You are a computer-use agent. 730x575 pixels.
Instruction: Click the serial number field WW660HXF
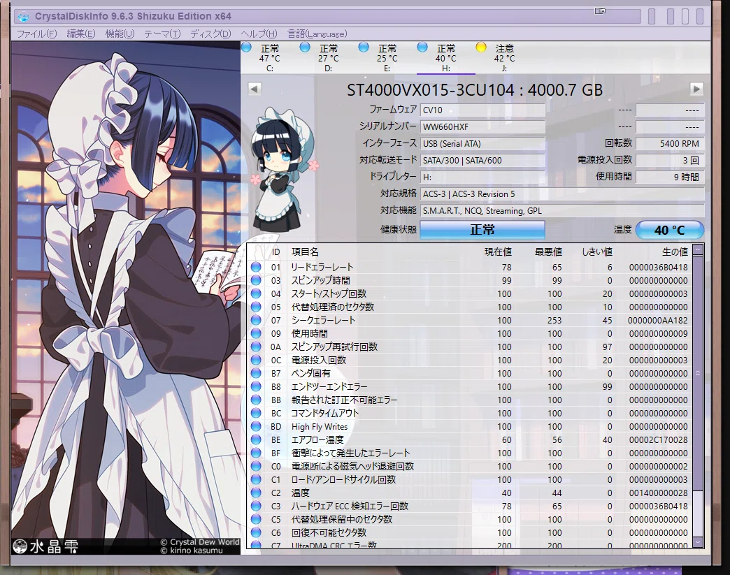(482, 127)
